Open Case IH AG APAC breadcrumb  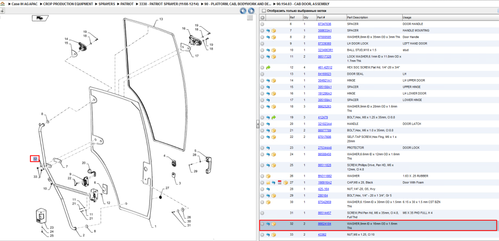(24, 4)
